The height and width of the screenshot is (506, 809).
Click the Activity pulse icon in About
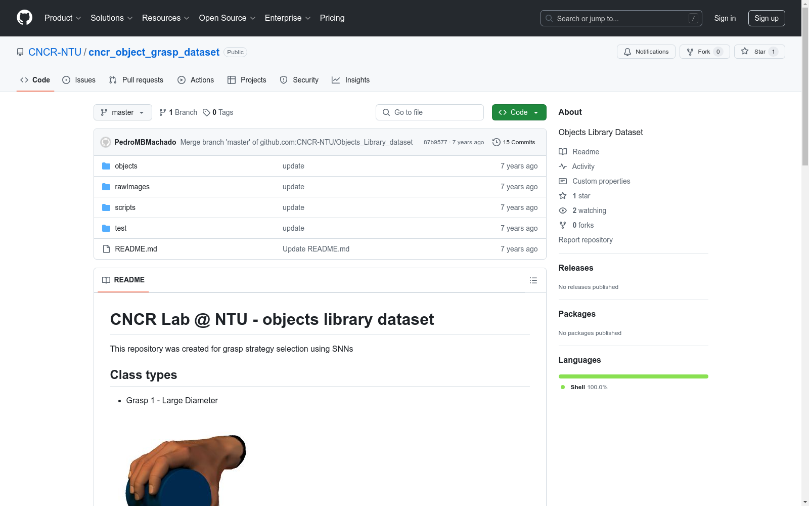563,166
